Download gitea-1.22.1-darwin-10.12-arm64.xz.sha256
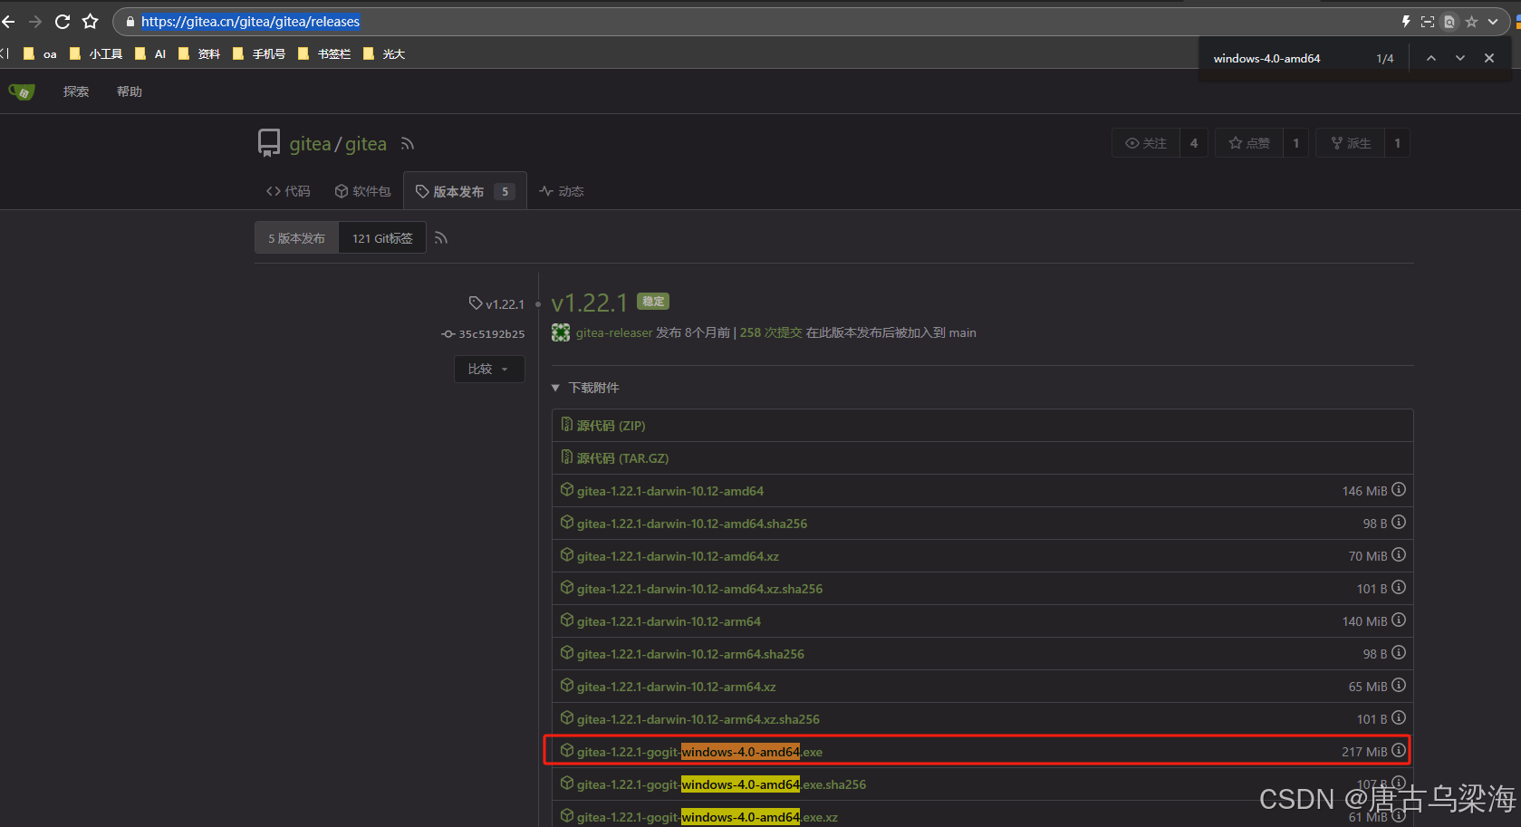The width and height of the screenshot is (1521, 827). coord(698,719)
